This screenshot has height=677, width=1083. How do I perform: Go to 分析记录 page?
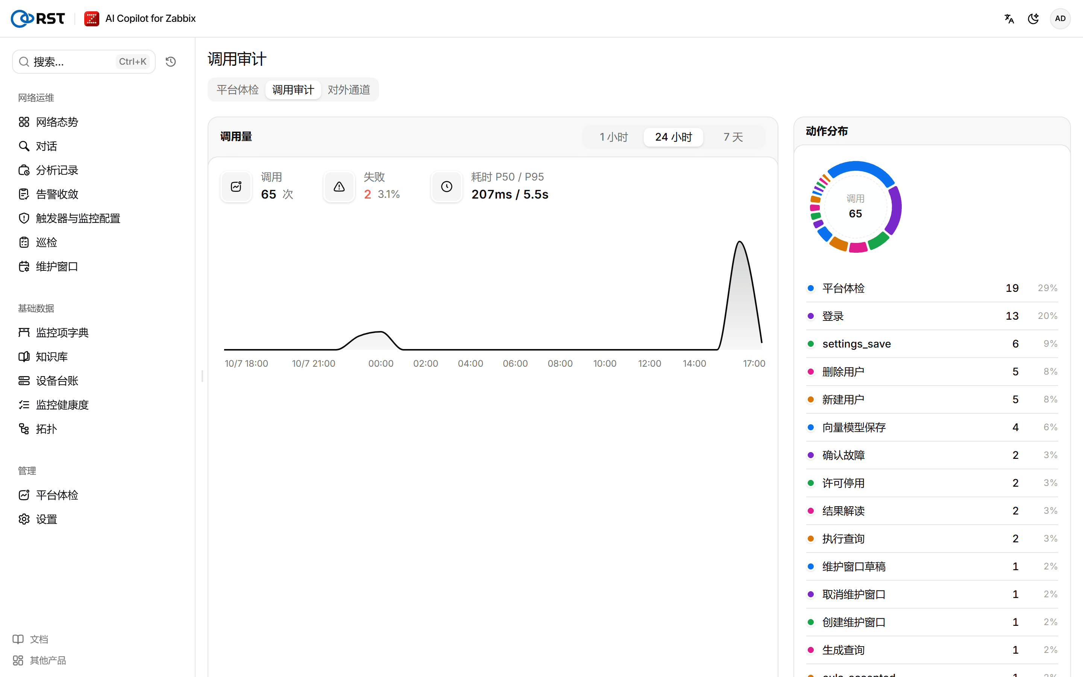point(57,170)
